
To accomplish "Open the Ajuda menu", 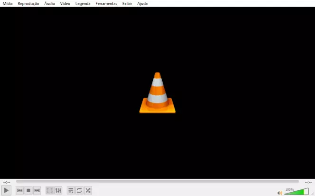I will (142, 4).
